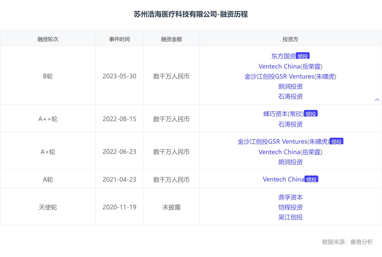Image resolution: width=382 pixels, height=257 pixels.
Task: Collapse the B轮 investor list chevron
Action: (x=377, y=100)
